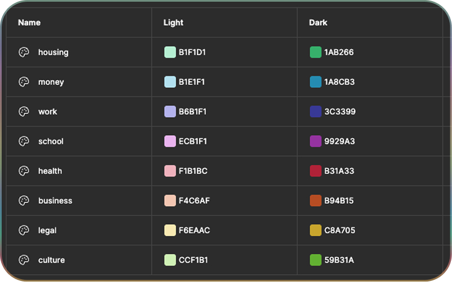Open the legal dark swatch C8A705
This screenshot has height=282, width=452.
(316, 230)
